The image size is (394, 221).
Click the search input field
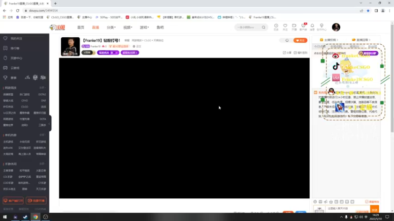[x=249, y=28]
